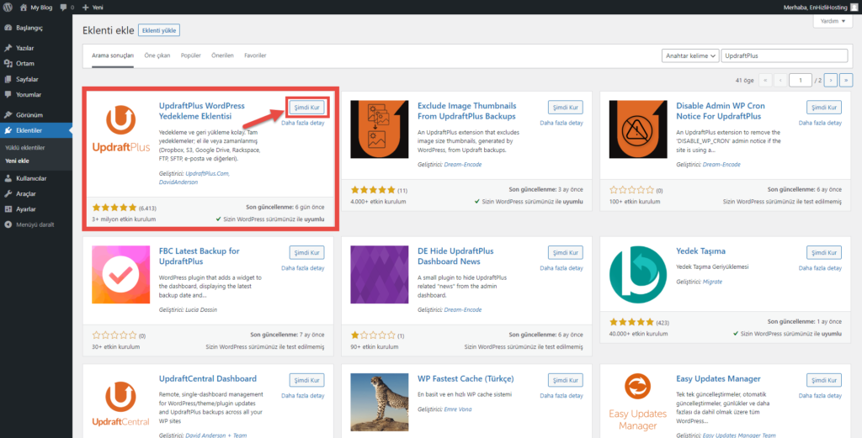Switch to Öne çıkan tab
The image size is (862, 438).
[157, 56]
